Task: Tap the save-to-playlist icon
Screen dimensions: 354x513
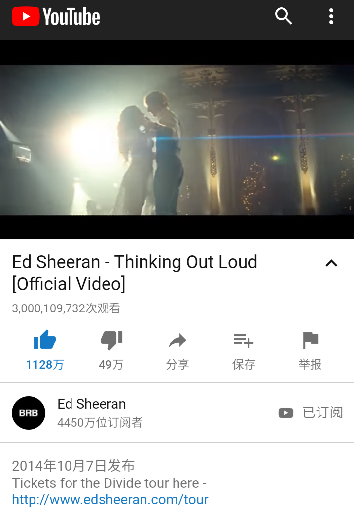Action: tap(244, 341)
